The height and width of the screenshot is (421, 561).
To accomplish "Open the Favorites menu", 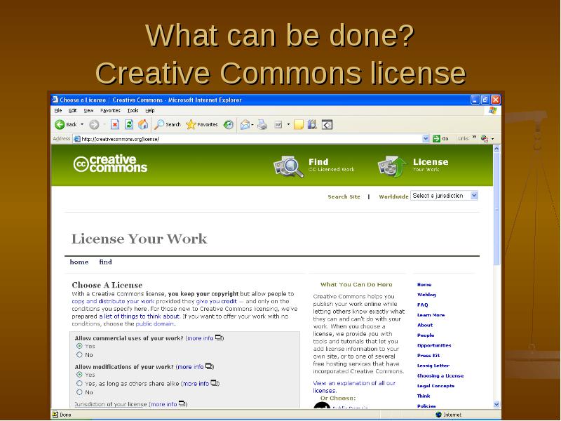I will pos(110,111).
